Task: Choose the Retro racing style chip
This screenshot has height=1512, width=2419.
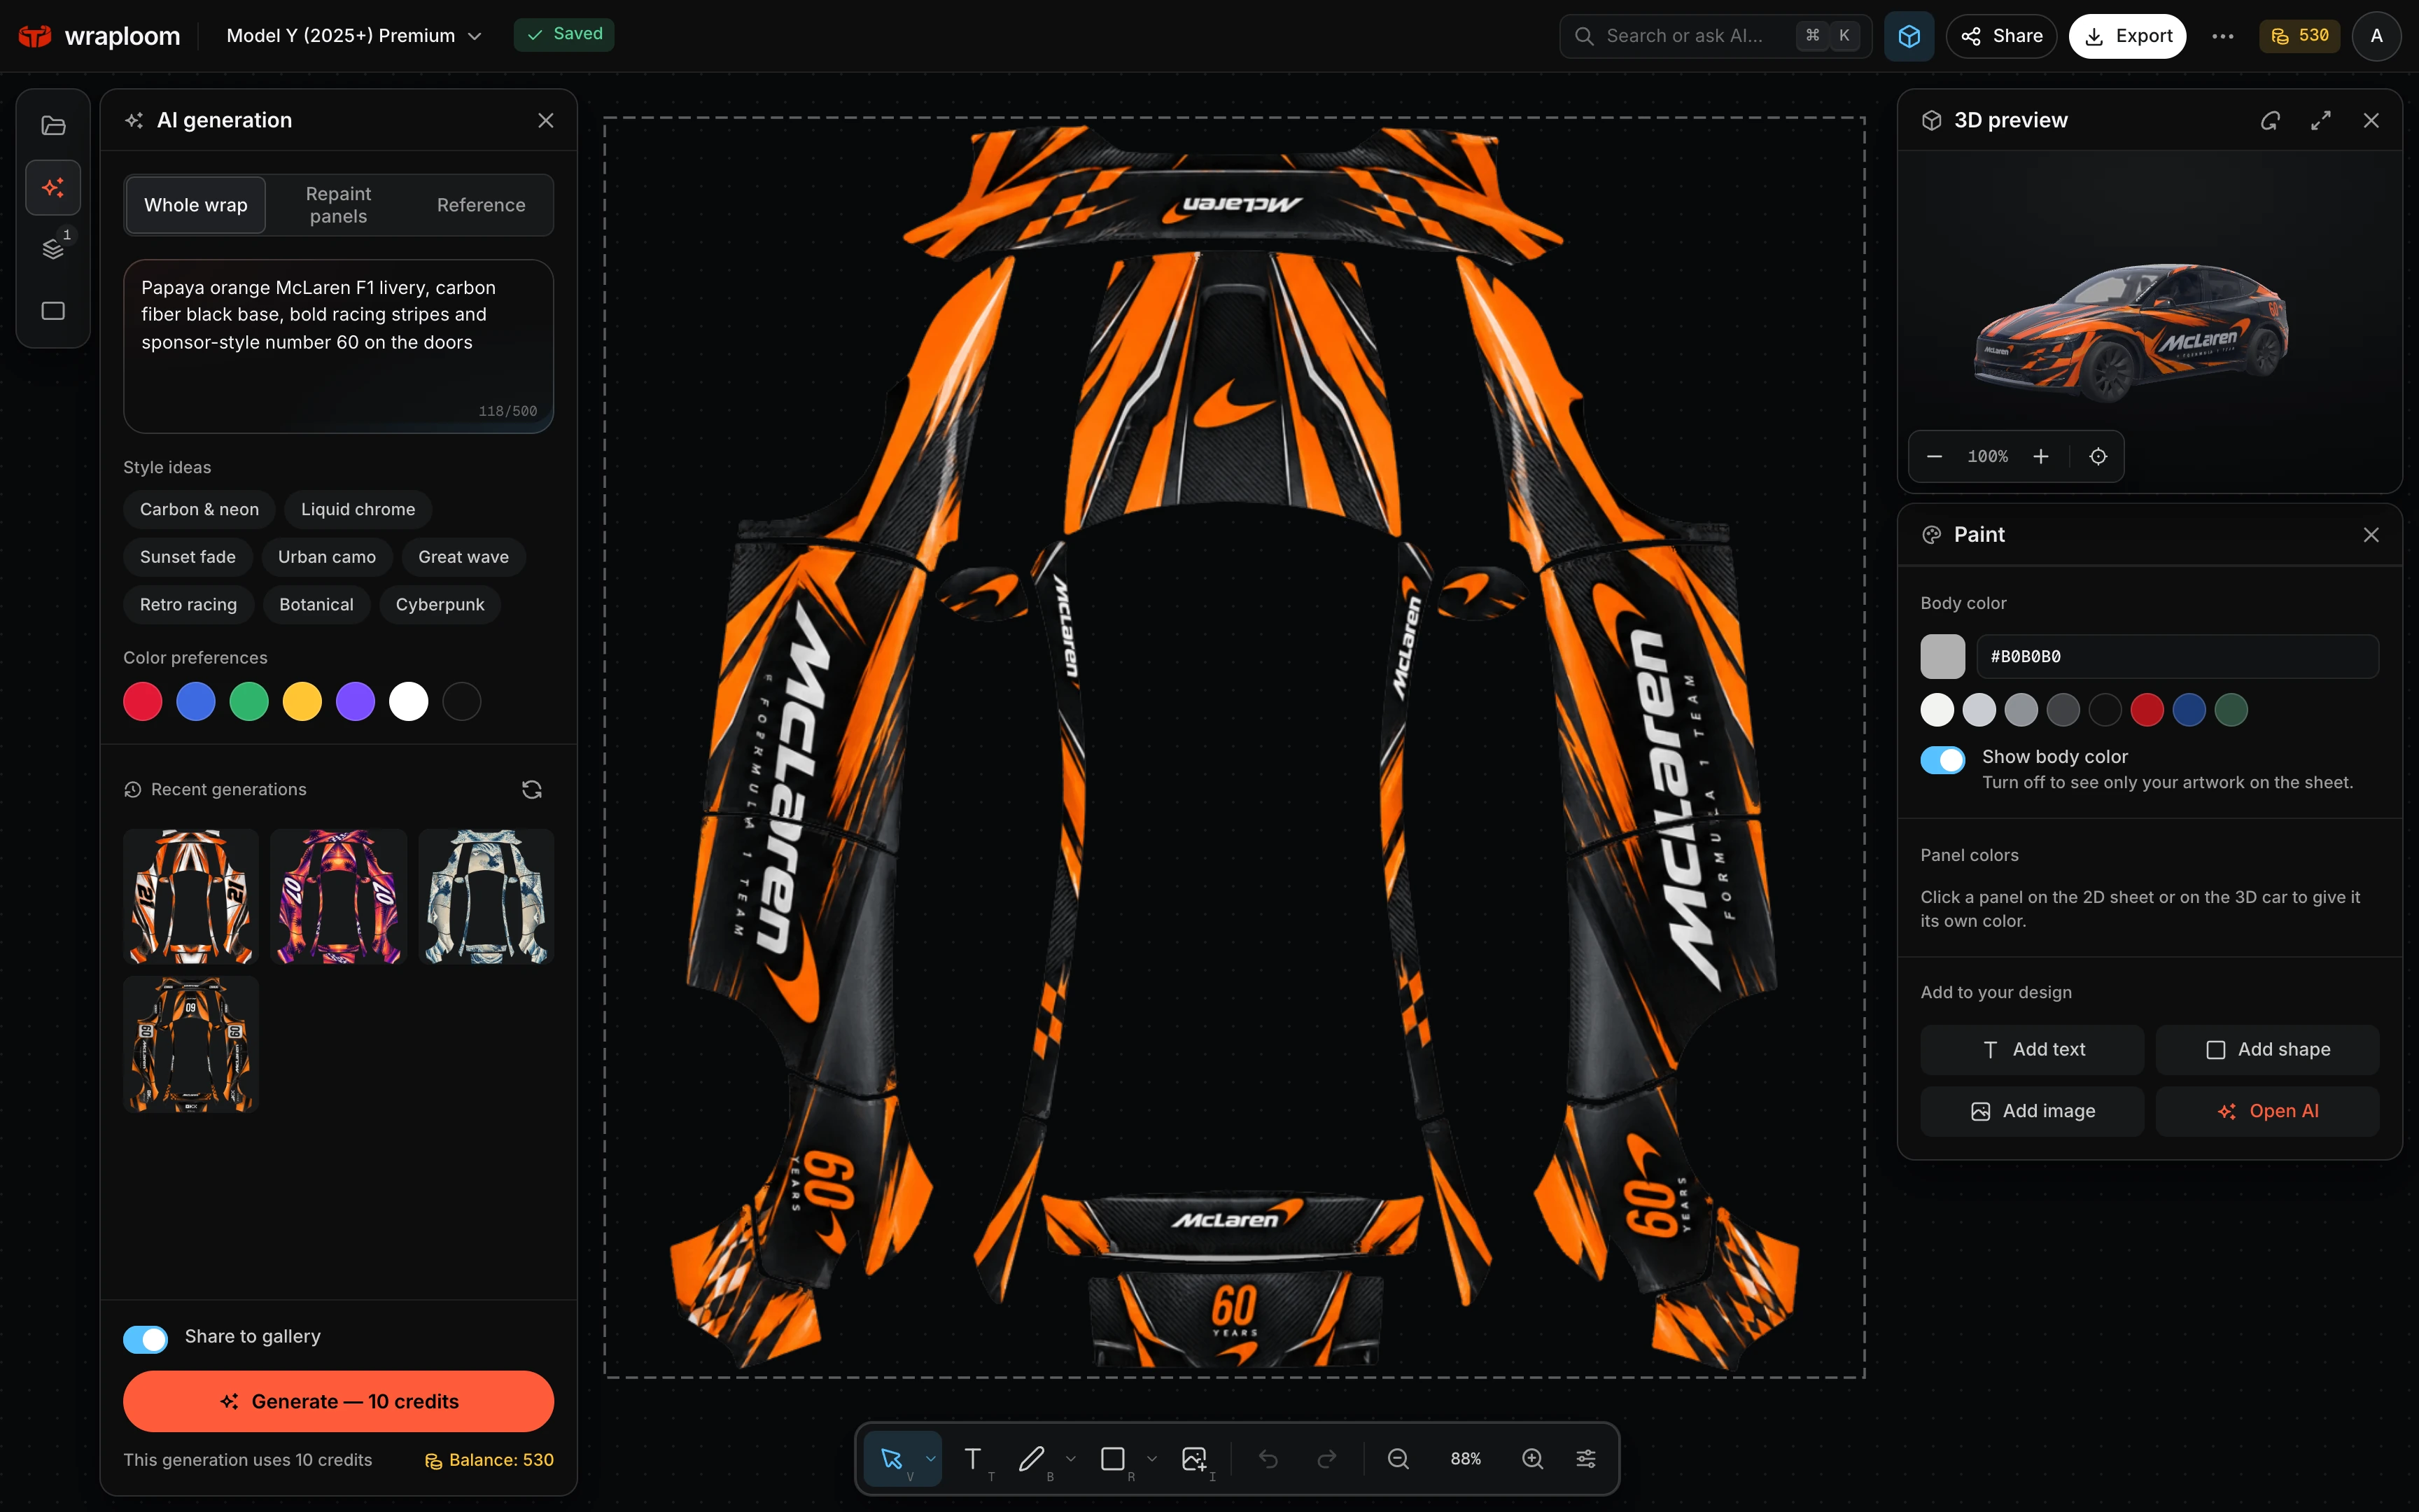Action: click(x=188, y=605)
